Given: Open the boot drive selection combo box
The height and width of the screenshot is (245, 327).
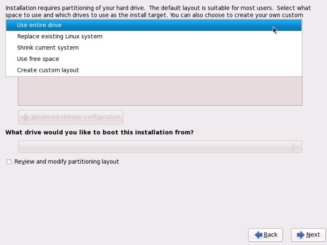Looking at the screenshot, I should click(x=155, y=147).
